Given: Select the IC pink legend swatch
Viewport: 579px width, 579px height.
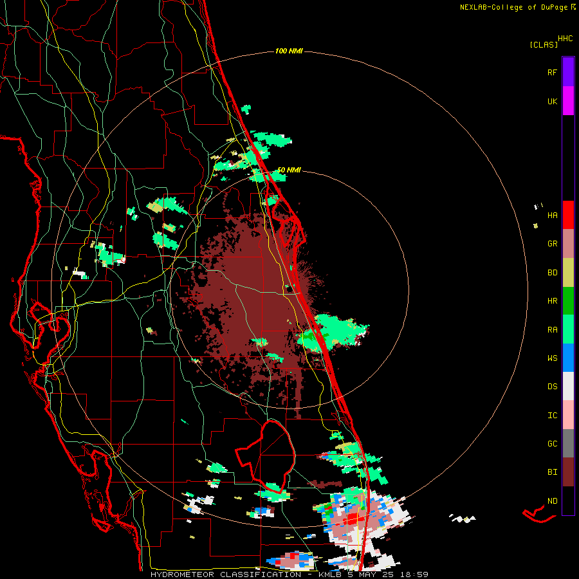Looking at the screenshot, I should pos(568,415).
